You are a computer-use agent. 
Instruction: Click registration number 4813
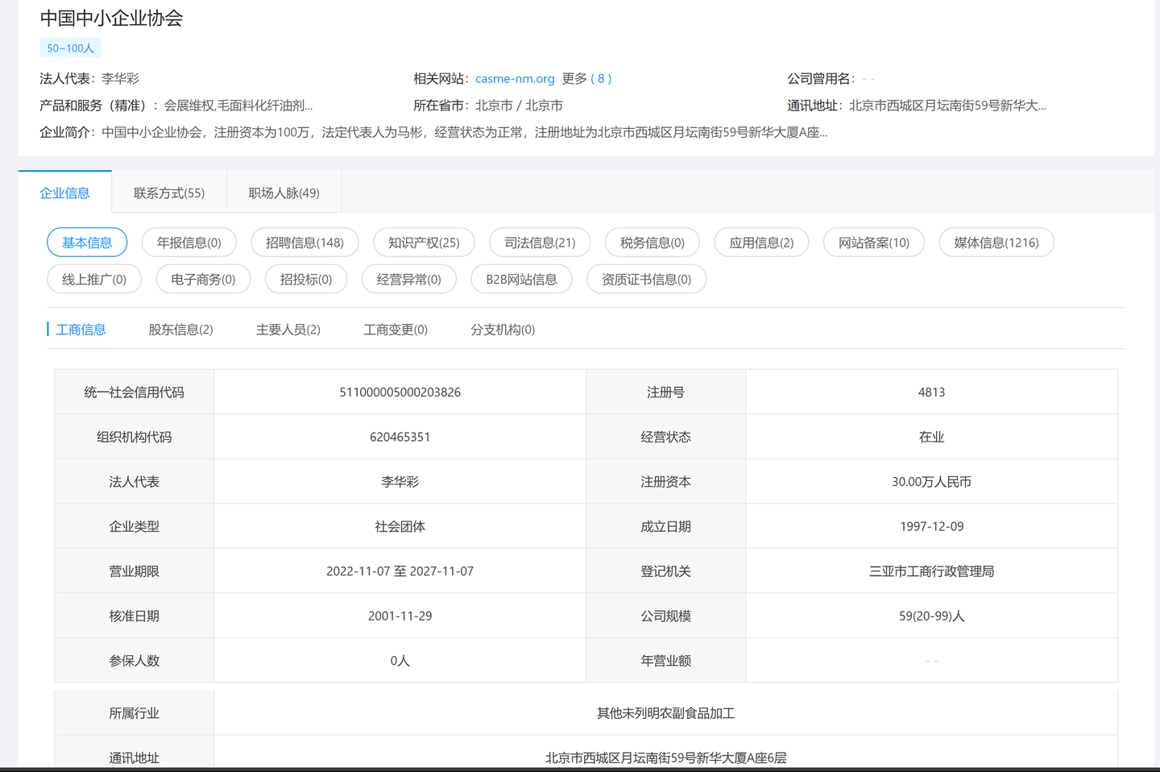pyautogui.click(x=932, y=392)
